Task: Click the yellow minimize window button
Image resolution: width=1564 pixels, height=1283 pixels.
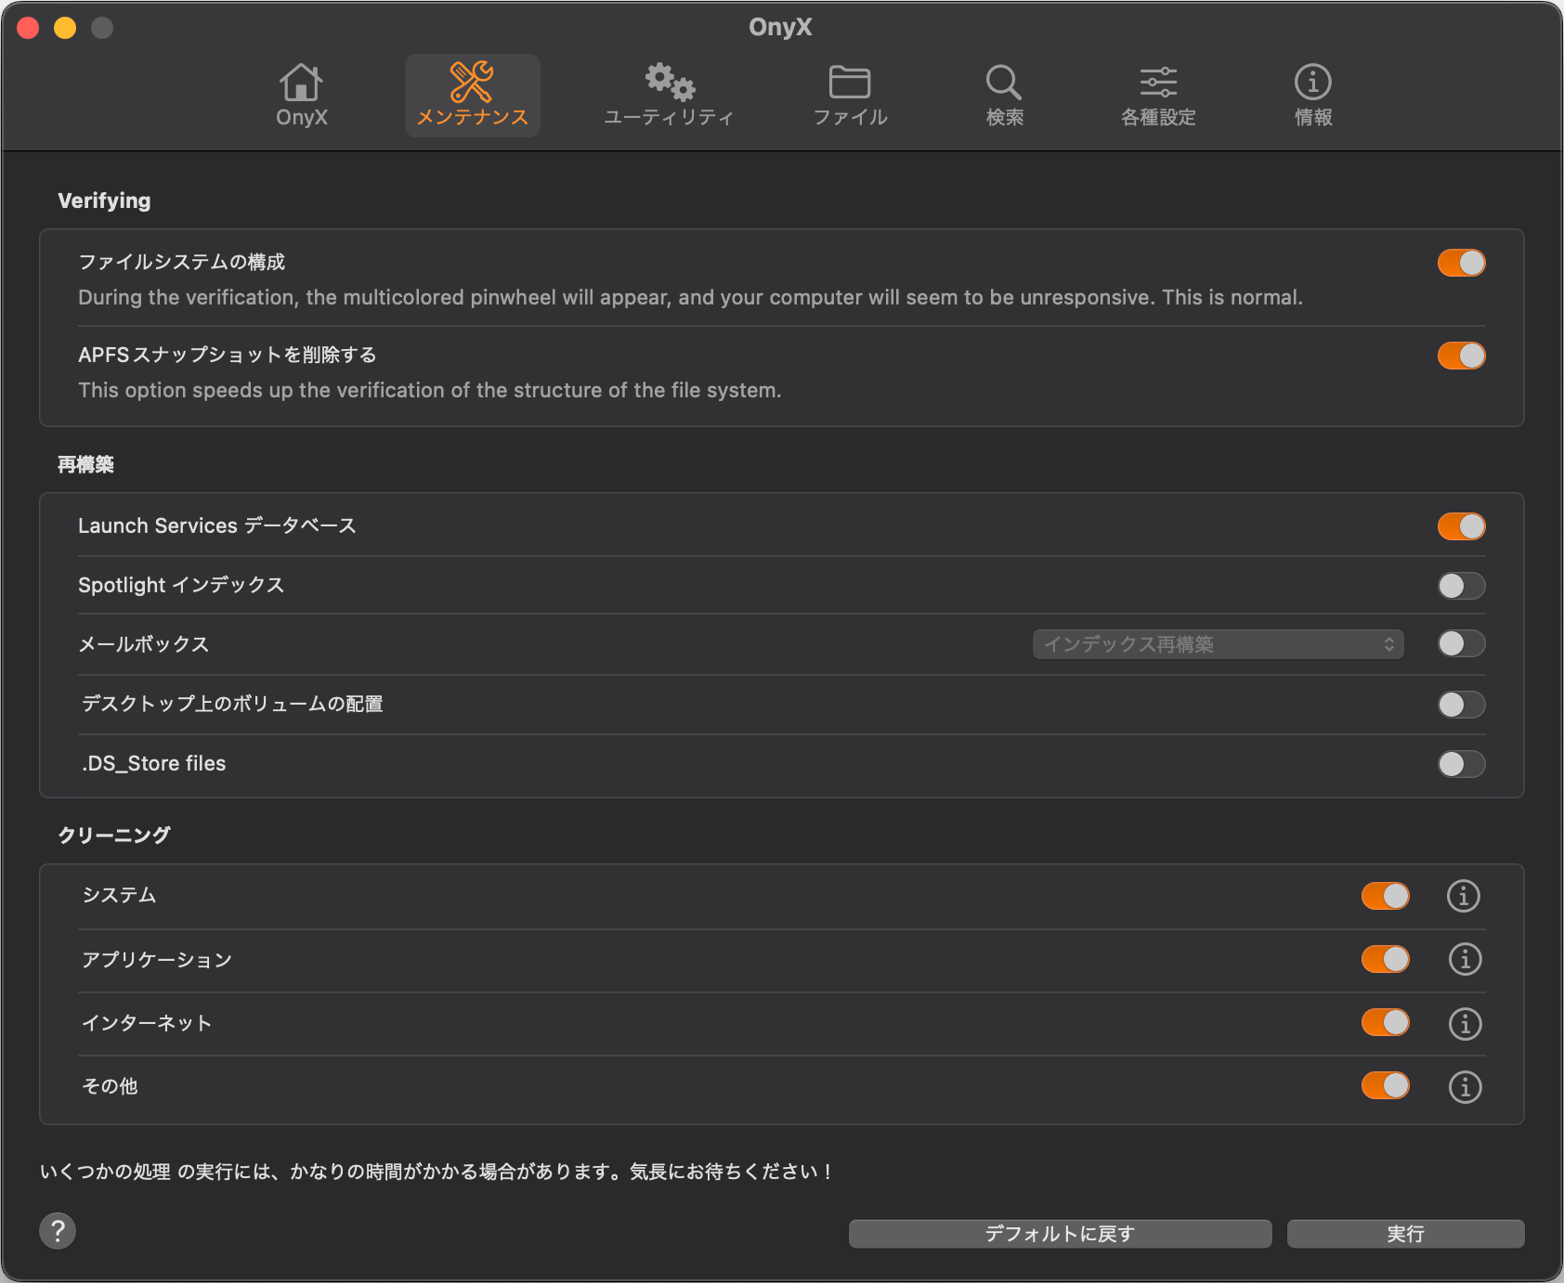Action: (x=65, y=28)
